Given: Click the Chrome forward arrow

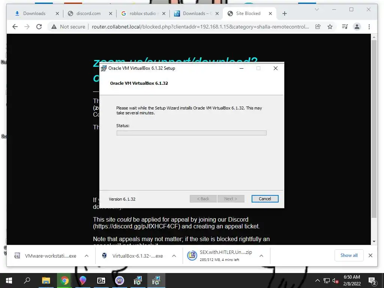Looking at the screenshot, I should [x=27, y=27].
